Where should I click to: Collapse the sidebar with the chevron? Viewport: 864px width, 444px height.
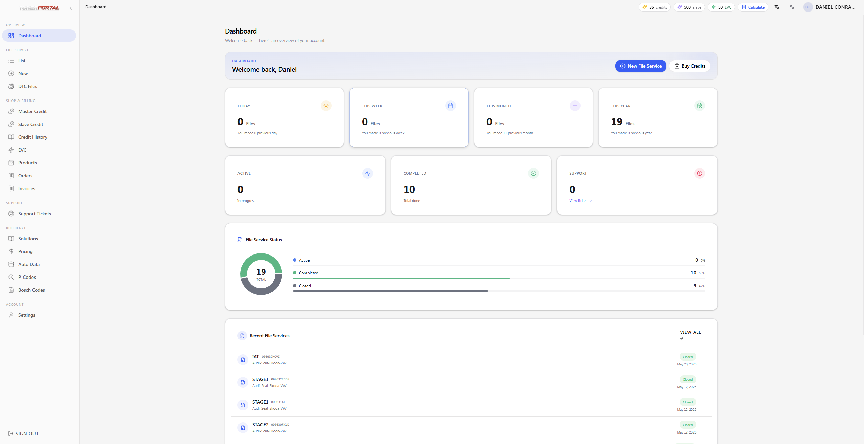tap(71, 8)
